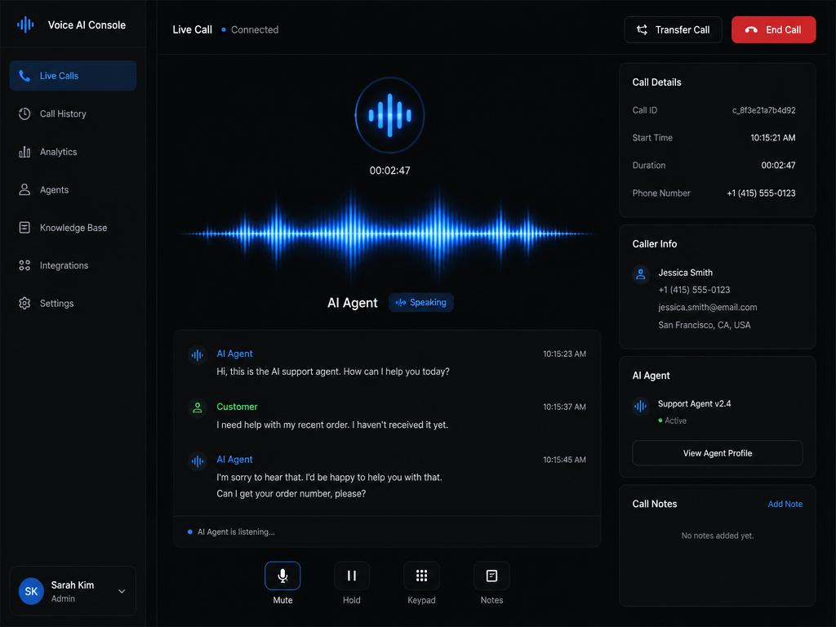Click the Voice AI Console logo icon
The width and height of the screenshot is (836, 627).
pyautogui.click(x=25, y=24)
